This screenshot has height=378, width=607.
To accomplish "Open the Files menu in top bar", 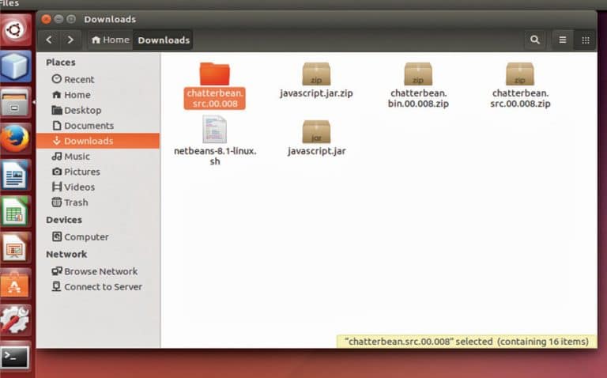I will point(9,4).
